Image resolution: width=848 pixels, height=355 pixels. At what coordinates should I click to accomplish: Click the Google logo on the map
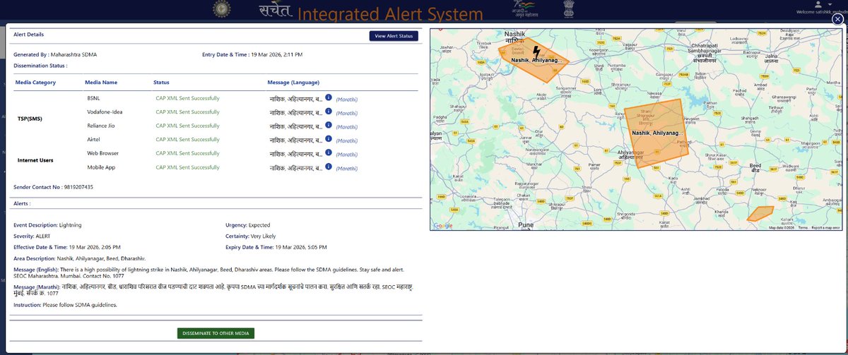[x=443, y=226]
